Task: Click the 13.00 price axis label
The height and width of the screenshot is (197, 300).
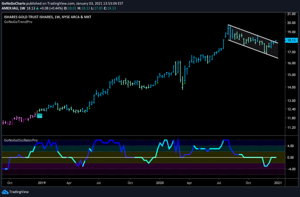Action: point(292,101)
